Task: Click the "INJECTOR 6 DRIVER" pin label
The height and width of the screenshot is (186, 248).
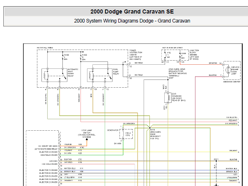Action: [x=48, y=173]
